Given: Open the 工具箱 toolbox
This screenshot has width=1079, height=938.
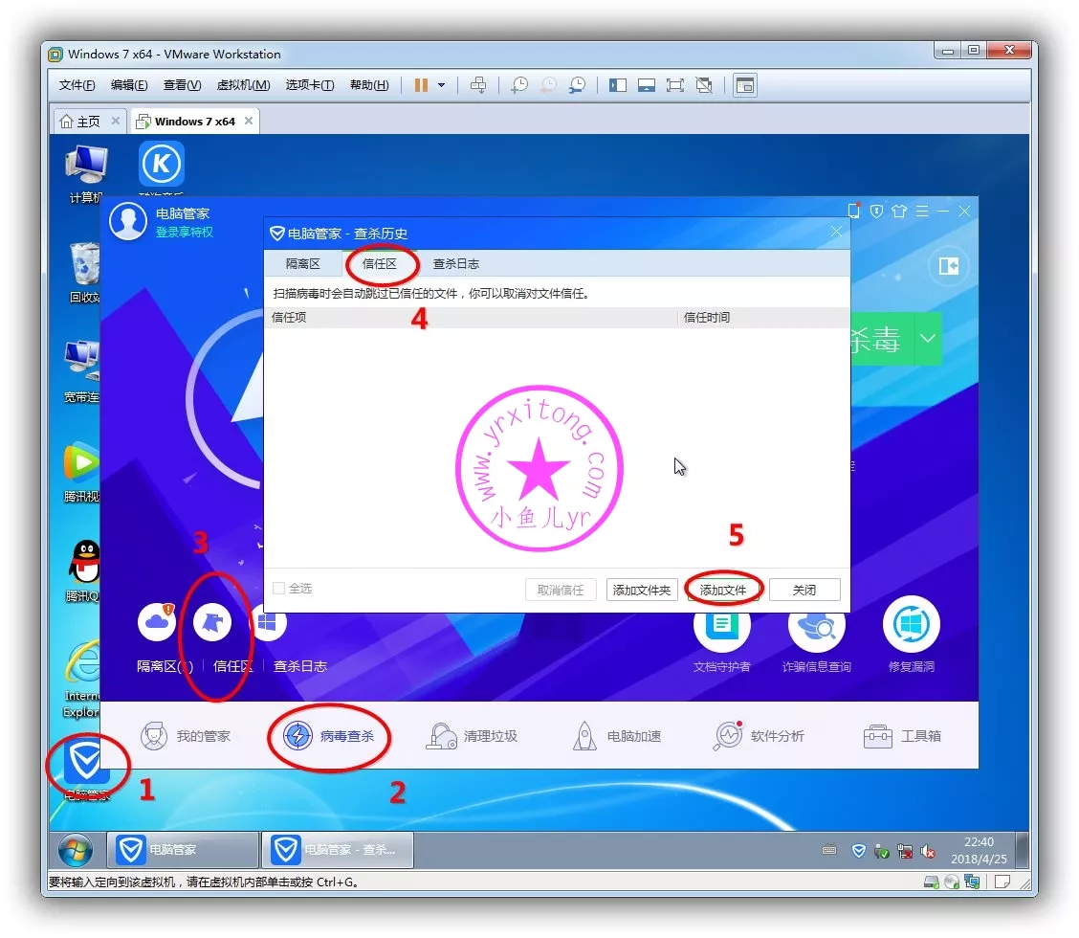Looking at the screenshot, I should pos(902,736).
